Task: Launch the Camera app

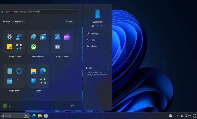Action: 57,47
